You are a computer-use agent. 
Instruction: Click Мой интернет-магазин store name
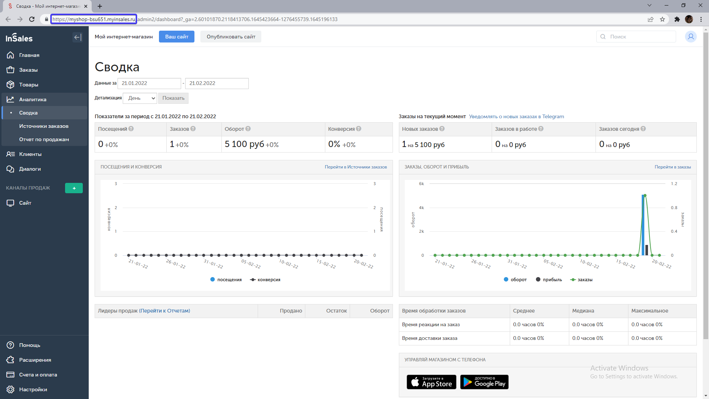pos(123,37)
